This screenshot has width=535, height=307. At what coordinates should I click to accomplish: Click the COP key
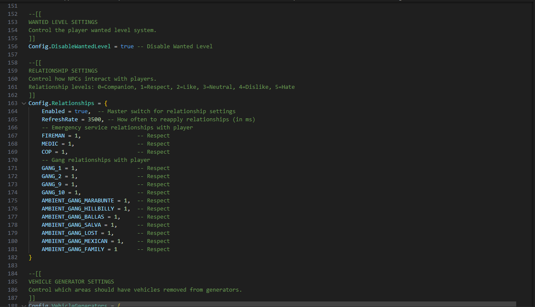(x=47, y=152)
